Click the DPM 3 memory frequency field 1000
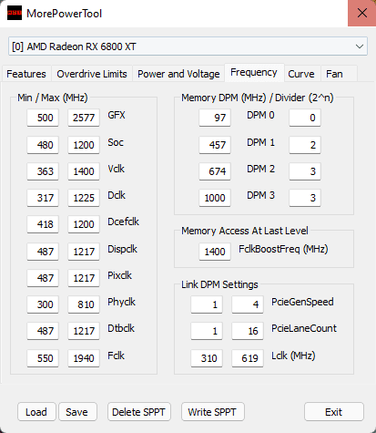This screenshot has height=433, width=376. coord(215,198)
